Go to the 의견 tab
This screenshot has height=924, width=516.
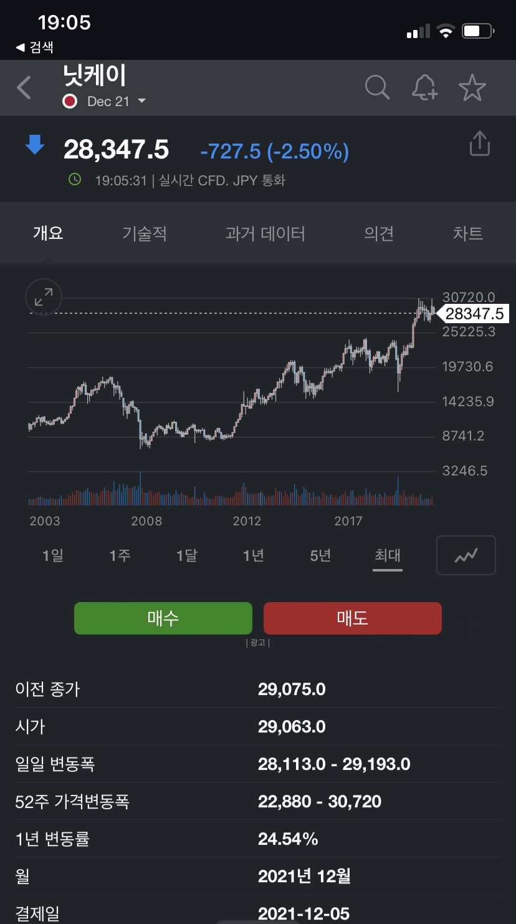[379, 234]
